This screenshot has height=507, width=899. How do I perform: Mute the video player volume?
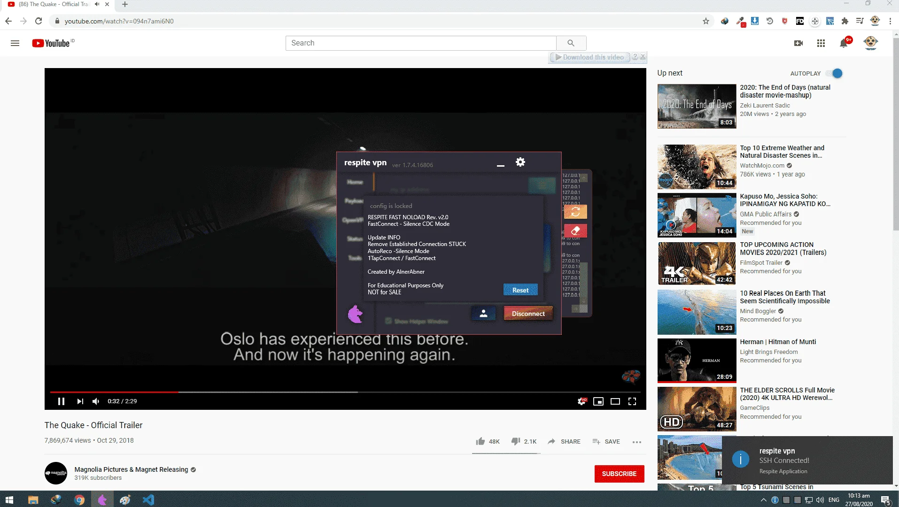[96, 401]
